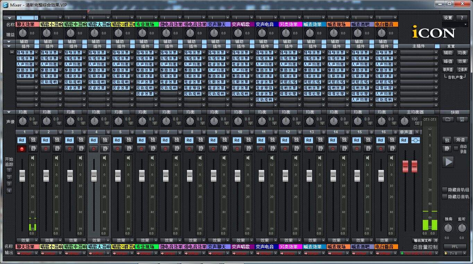Expand first 主插件 slot dropdown

(x=436, y=52)
